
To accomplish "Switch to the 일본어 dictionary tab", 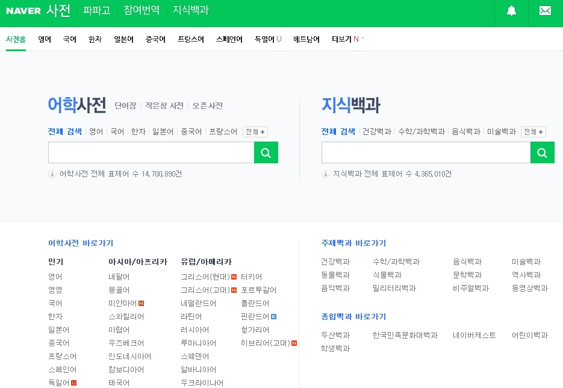I will [x=122, y=39].
